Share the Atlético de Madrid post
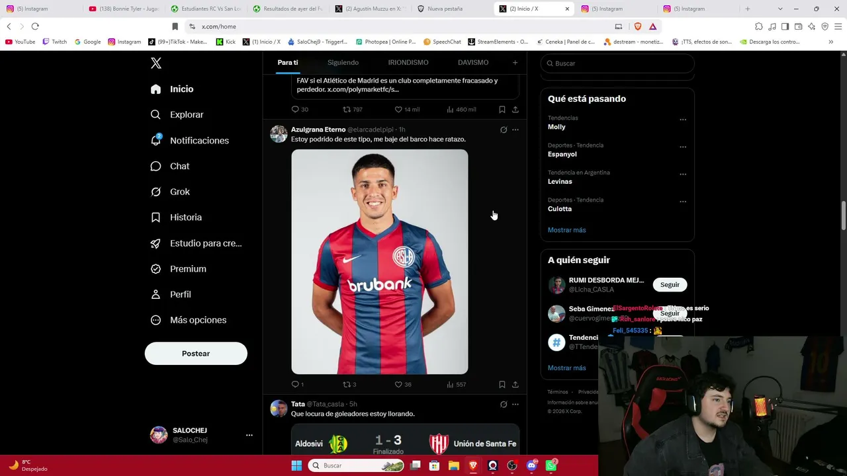The image size is (847, 476). 515,110
